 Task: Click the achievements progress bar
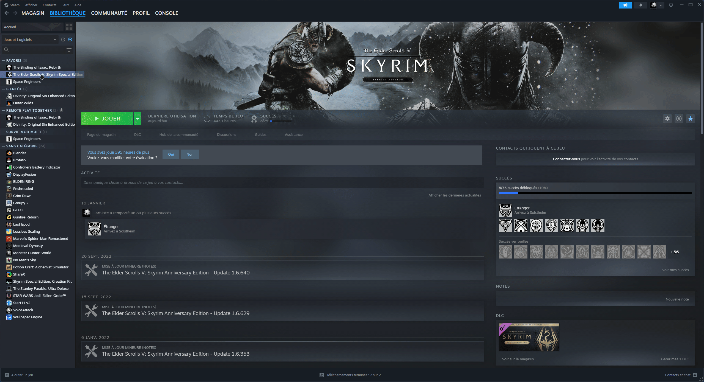tap(595, 193)
